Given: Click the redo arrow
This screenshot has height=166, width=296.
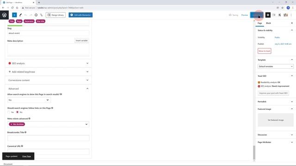Looking at the screenshot, I should coord(31,15).
